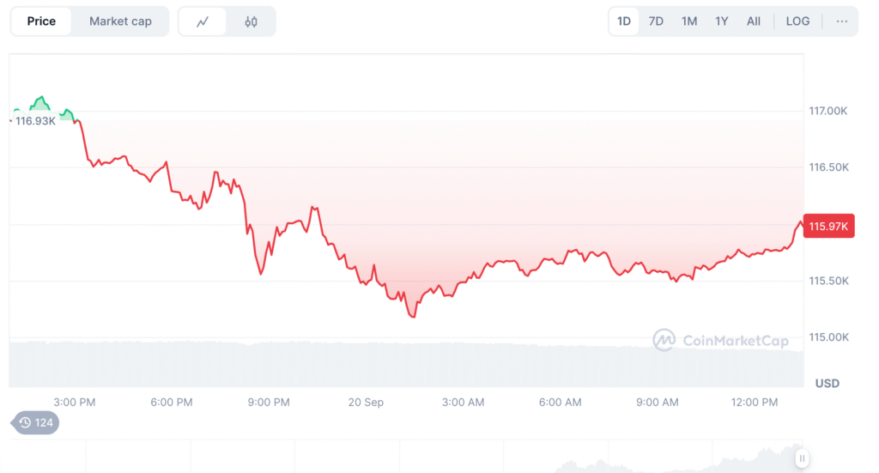The width and height of the screenshot is (879, 473).
Task: Select the Price tab
Action: pyautogui.click(x=41, y=21)
